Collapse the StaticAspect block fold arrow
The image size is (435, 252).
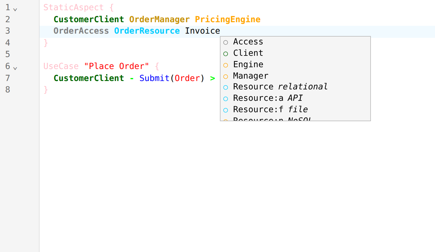[x=15, y=9]
